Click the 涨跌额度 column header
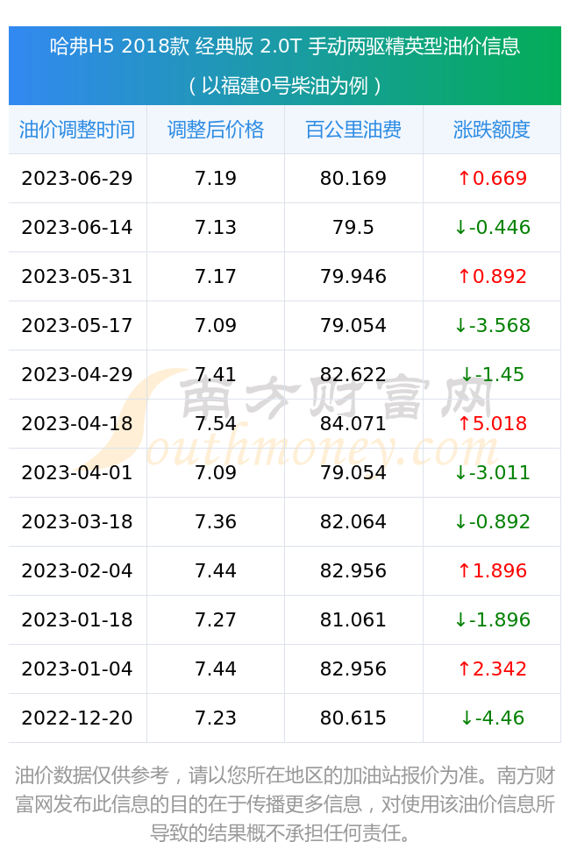The width and height of the screenshot is (570, 856). pos(491,130)
